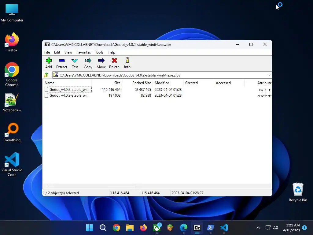Sort by Accessed column header
The height and width of the screenshot is (235, 313).
(229, 83)
